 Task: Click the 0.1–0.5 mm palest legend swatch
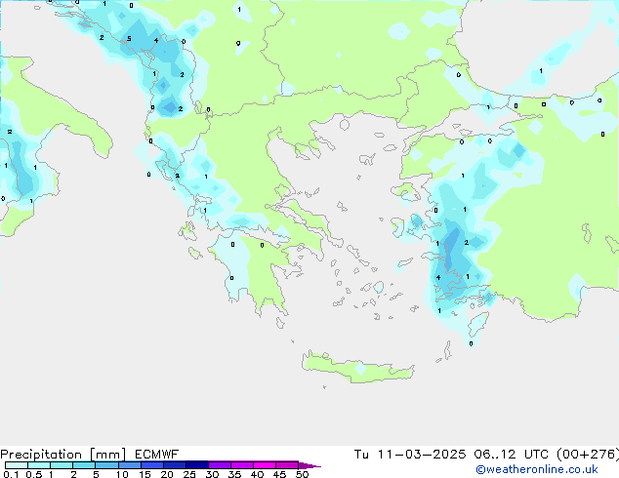tap(17, 465)
